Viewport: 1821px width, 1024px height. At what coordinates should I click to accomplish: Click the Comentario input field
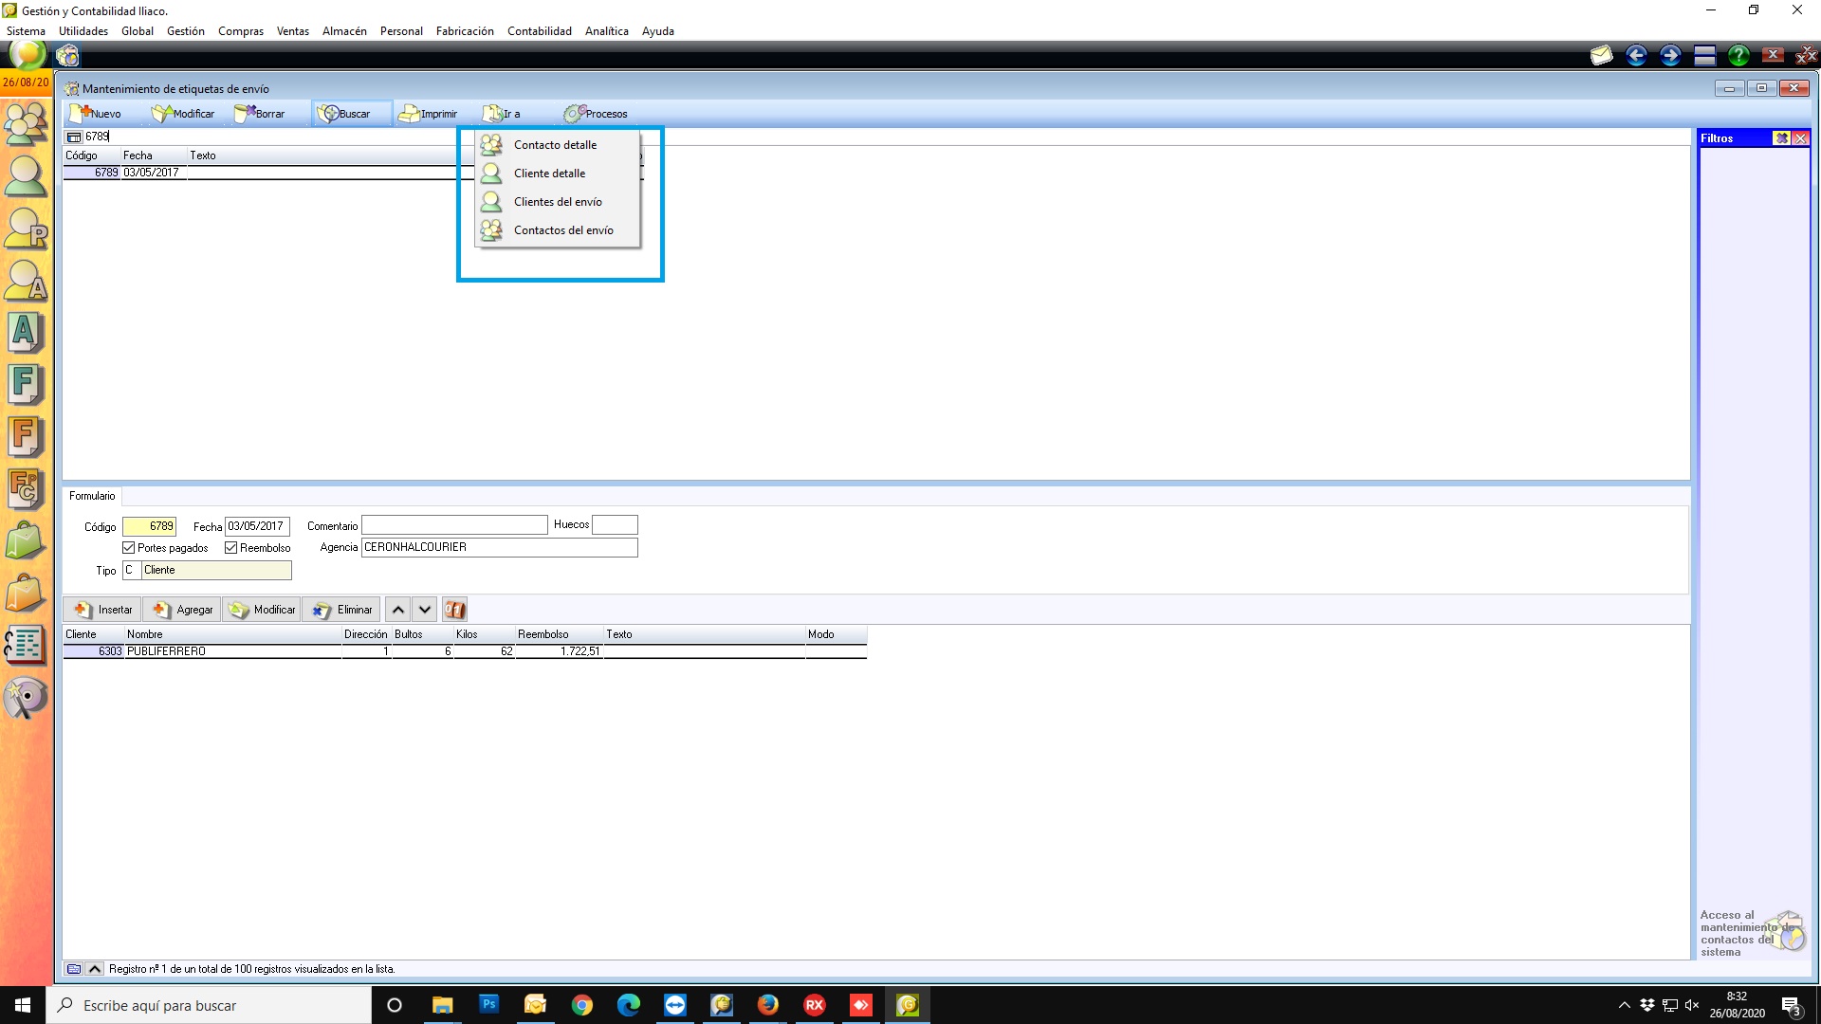click(x=454, y=525)
